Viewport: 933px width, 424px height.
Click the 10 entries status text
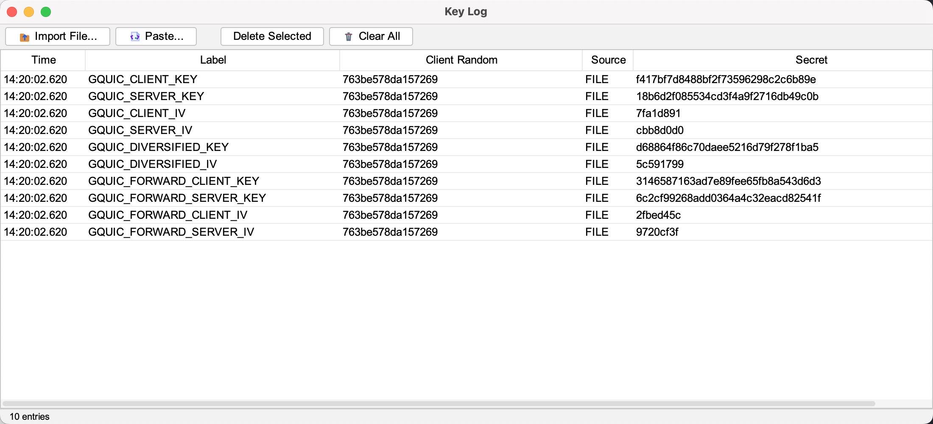30,416
